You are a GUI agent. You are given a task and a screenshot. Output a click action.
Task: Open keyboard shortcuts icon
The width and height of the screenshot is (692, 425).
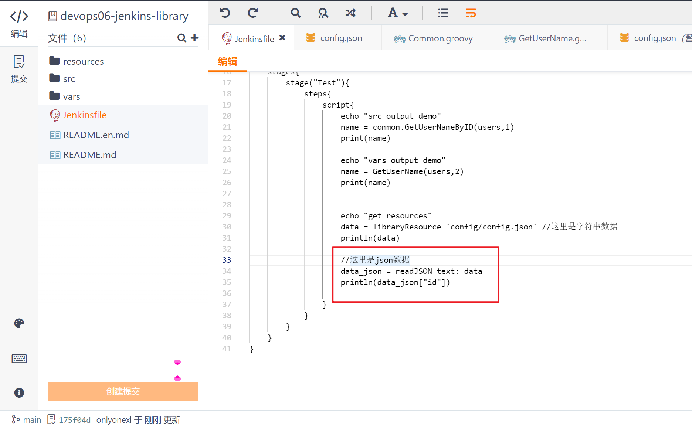(x=19, y=358)
